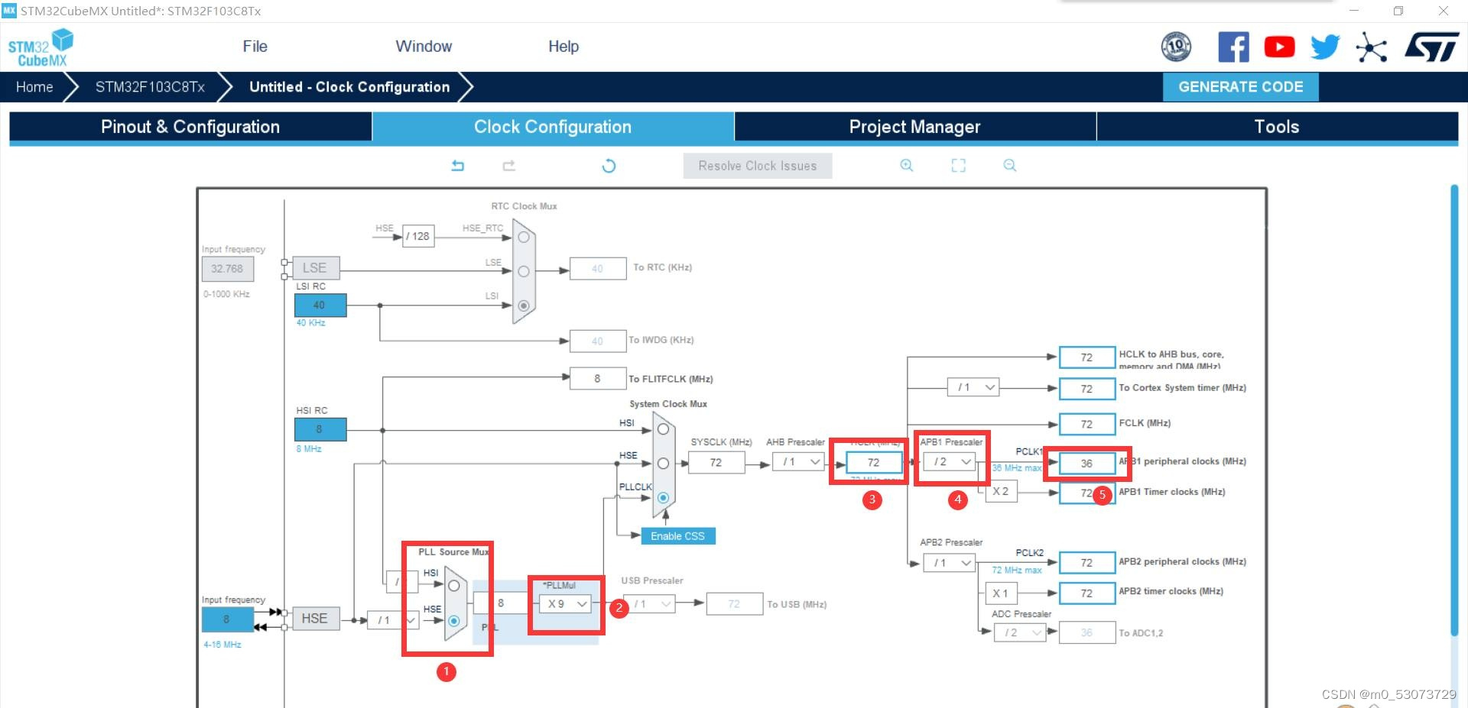Zoom in with the magnifier plus icon
This screenshot has height=708, width=1468.
(907, 166)
